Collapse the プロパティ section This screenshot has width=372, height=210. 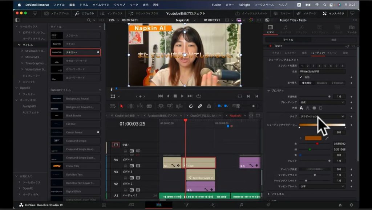pos(269,91)
